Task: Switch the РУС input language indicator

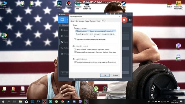Action: coord(168,101)
